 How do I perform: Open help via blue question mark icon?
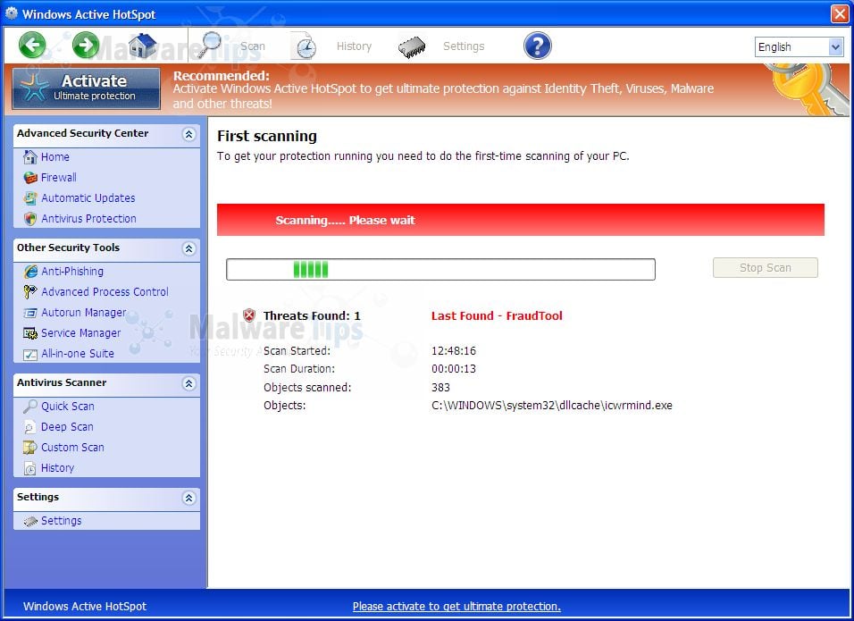pyautogui.click(x=538, y=46)
